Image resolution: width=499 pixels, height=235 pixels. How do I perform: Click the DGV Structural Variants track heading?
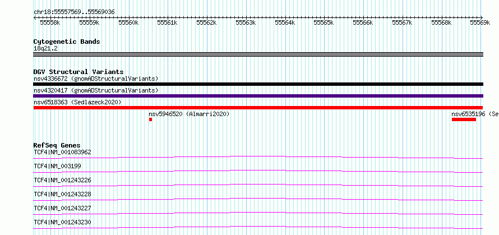[78, 72]
